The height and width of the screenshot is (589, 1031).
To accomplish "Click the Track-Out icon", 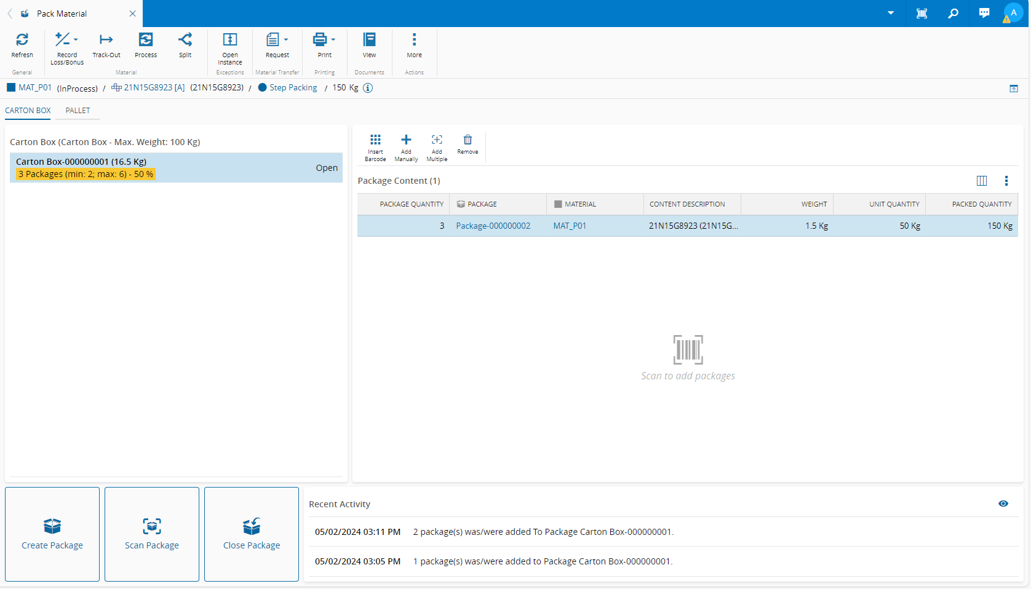I will [x=106, y=40].
